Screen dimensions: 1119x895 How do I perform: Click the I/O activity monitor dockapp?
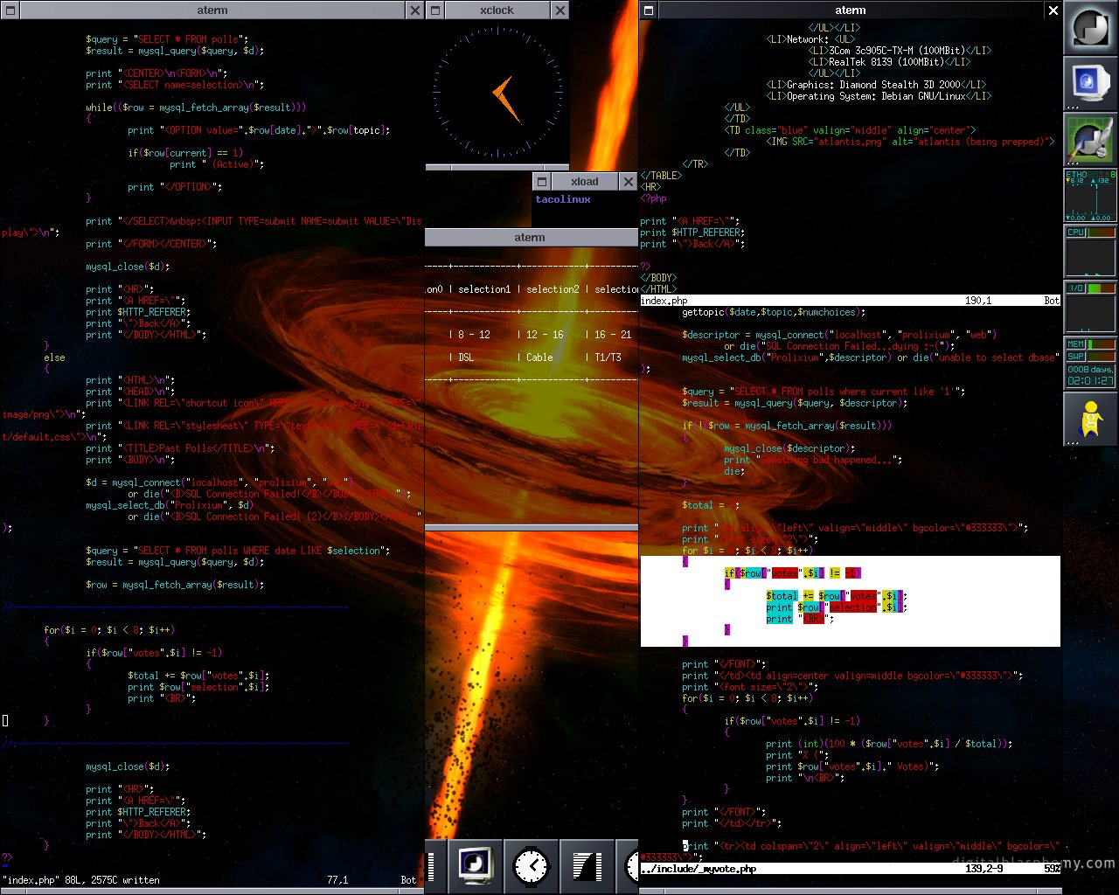(x=1090, y=307)
